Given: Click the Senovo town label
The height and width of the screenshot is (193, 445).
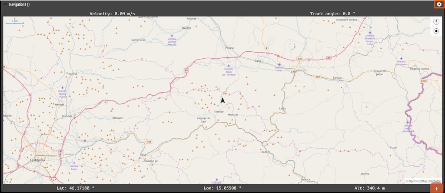Looking at the screenshot, I should pos(365,173).
